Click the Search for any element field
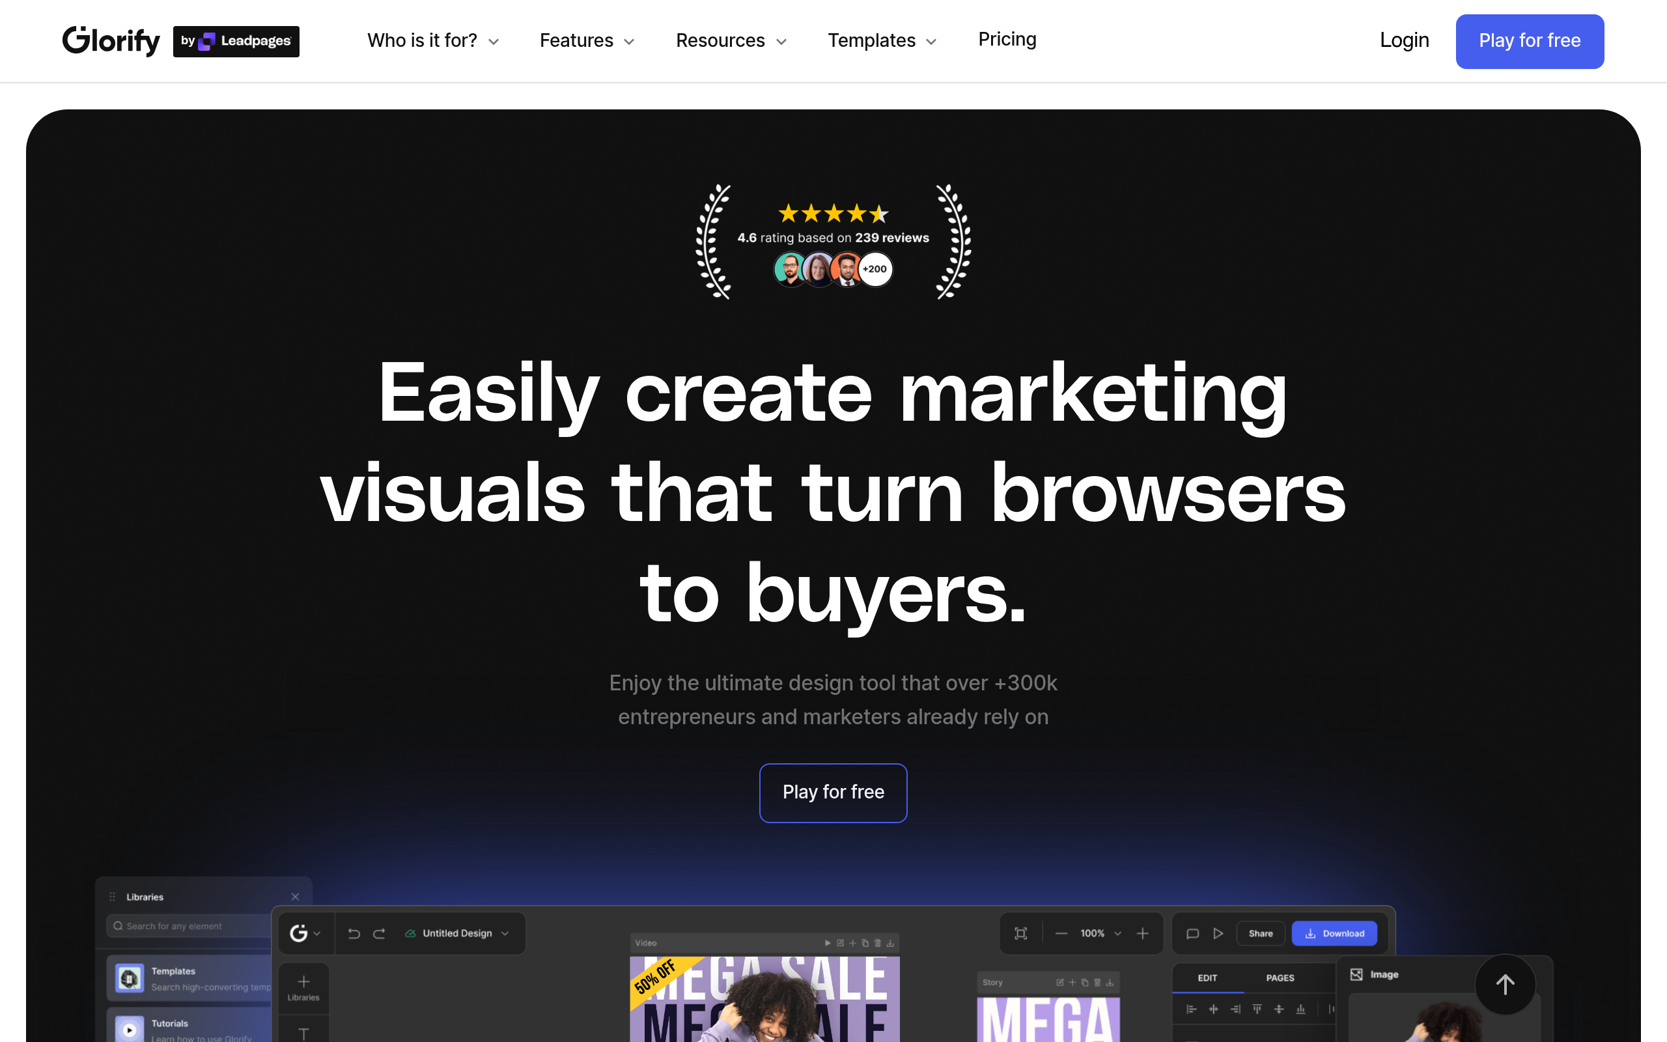Image resolution: width=1667 pixels, height=1042 pixels. pos(189,926)
